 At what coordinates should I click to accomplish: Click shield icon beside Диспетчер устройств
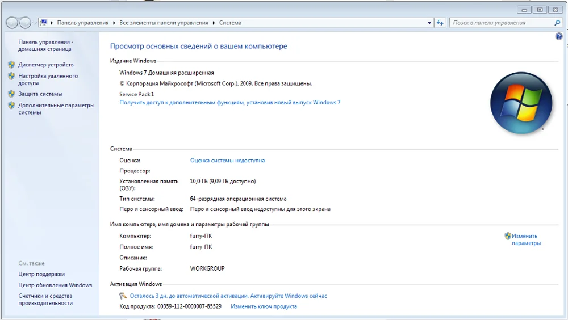pyautogui.click(x=11, y=65)
